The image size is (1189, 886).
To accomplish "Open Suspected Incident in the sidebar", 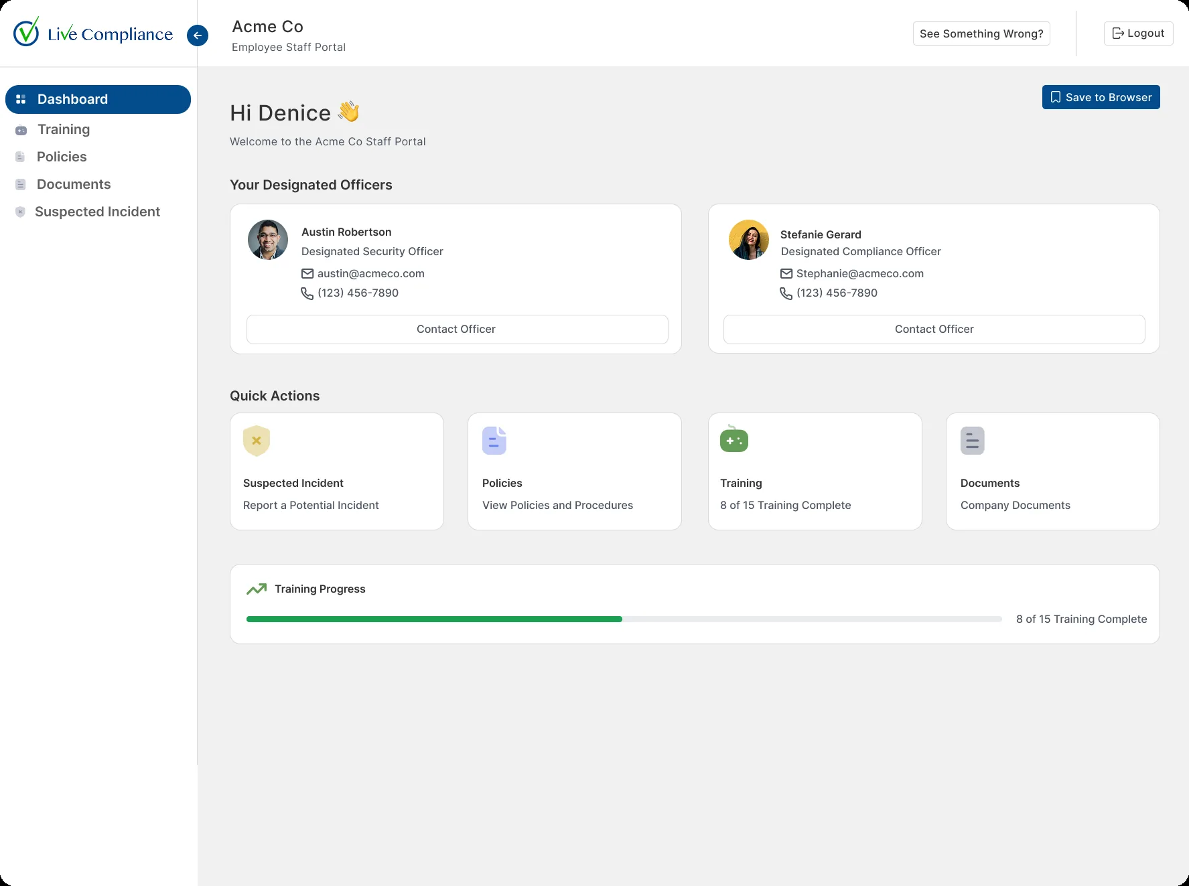I will point(98,212).
